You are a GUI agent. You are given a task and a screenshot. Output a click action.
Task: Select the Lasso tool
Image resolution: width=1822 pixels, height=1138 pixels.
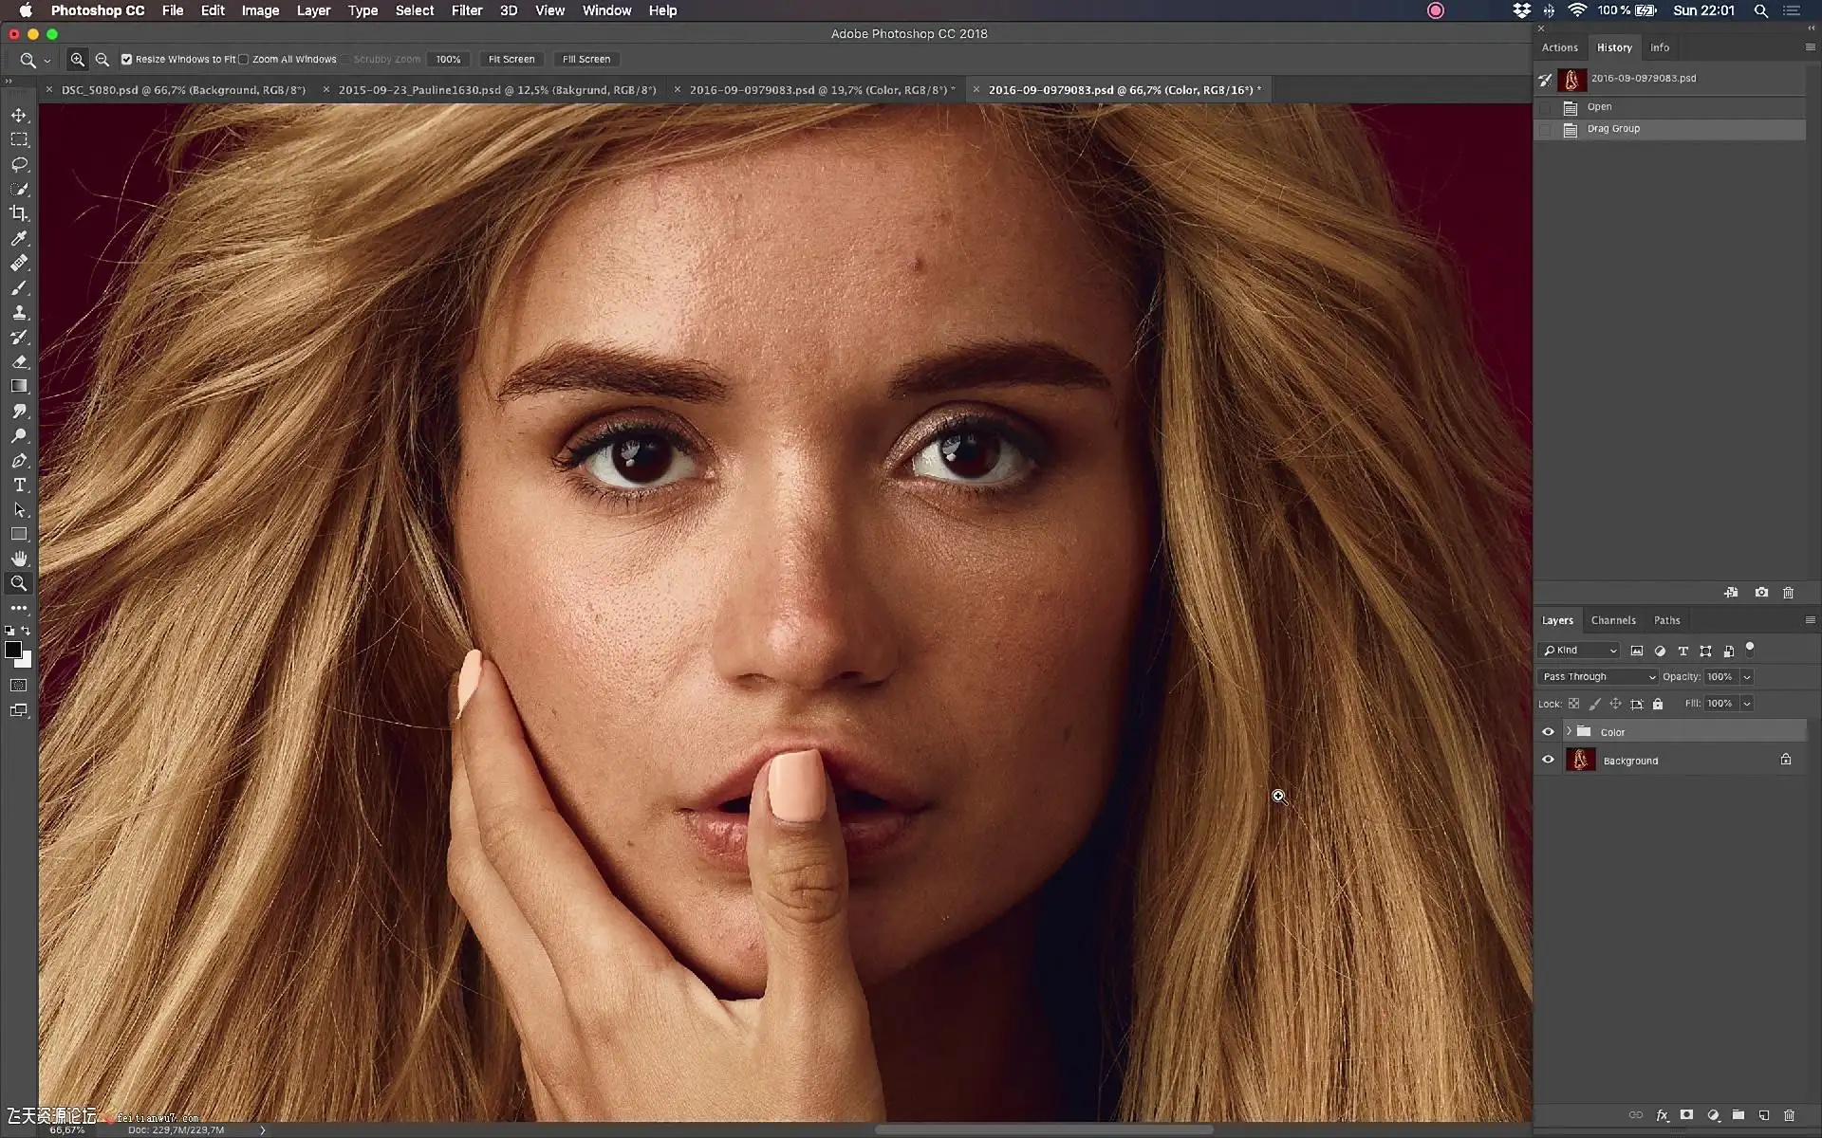point(19,164)
